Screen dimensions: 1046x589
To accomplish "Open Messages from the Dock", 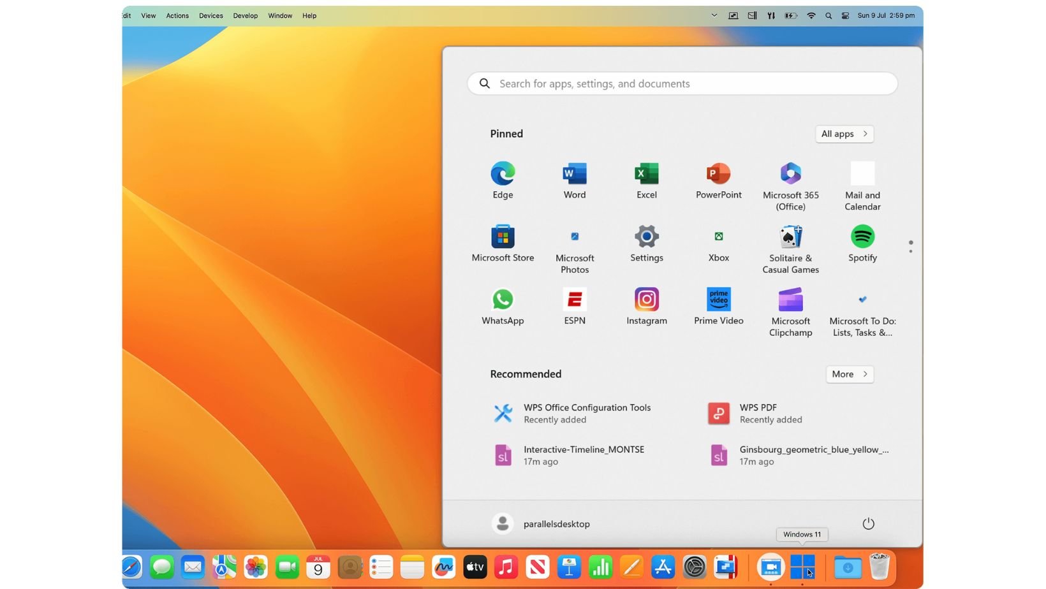I will tap(161, 567).
